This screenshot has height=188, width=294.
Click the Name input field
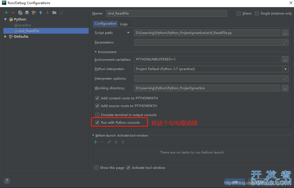[x=167, y=13]
